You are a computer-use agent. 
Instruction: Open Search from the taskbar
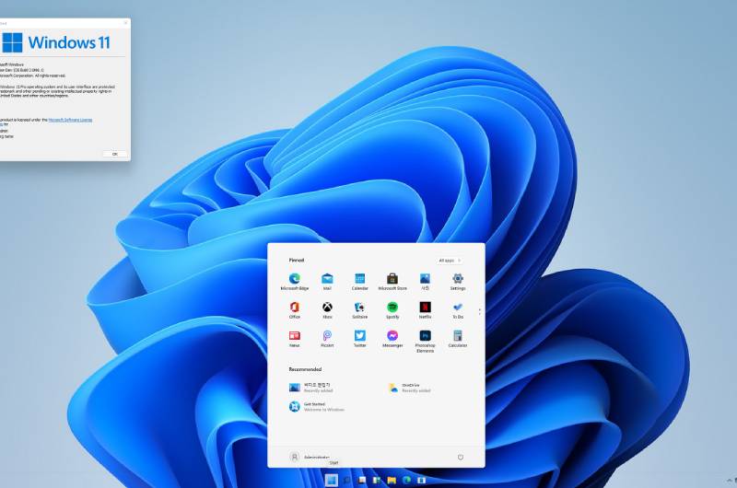347,480
